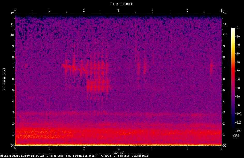244x158 pixels.
Task: Click the '+0' color scale label
Action: (x=237, y=28)
